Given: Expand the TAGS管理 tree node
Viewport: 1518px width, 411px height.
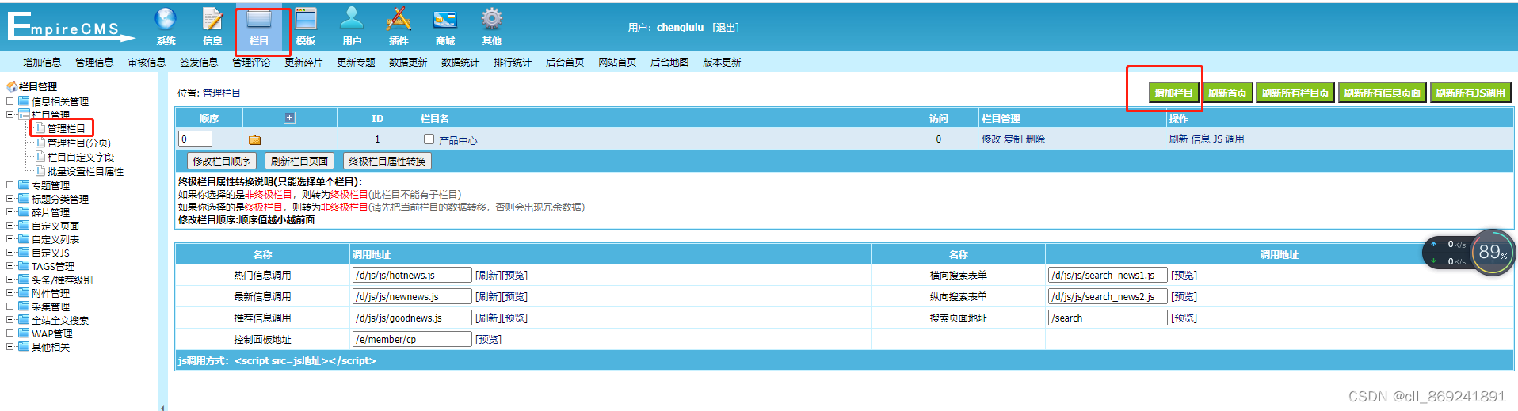Looking at the screenshot, I should click(x=10, y=266).
